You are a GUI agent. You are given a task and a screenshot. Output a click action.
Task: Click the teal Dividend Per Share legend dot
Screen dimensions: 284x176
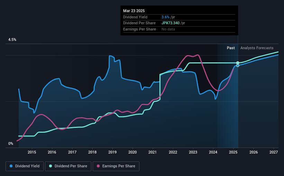pyautogui.click(x=51, y=166)
